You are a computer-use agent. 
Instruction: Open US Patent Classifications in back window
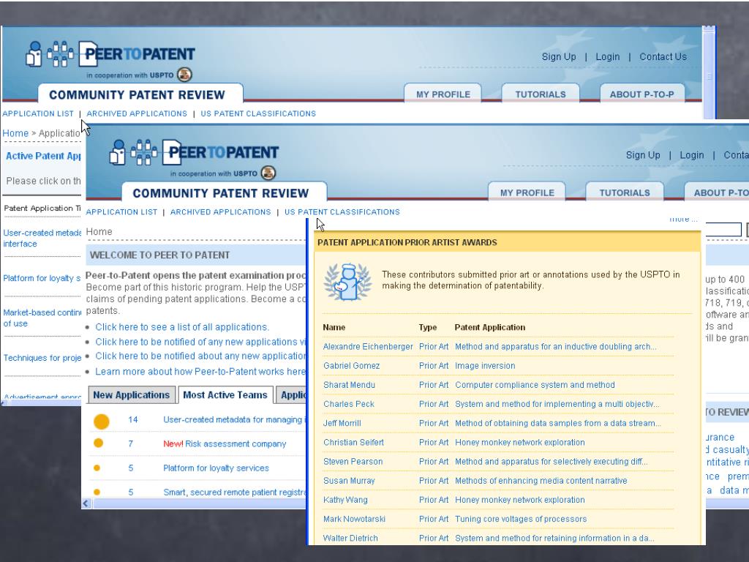click(258, 113)
